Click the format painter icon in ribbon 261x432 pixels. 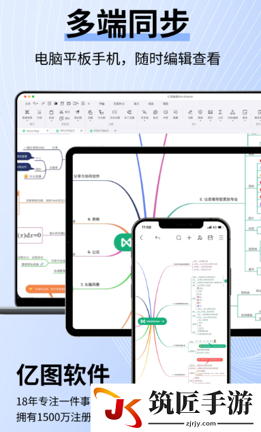[78, 112]
